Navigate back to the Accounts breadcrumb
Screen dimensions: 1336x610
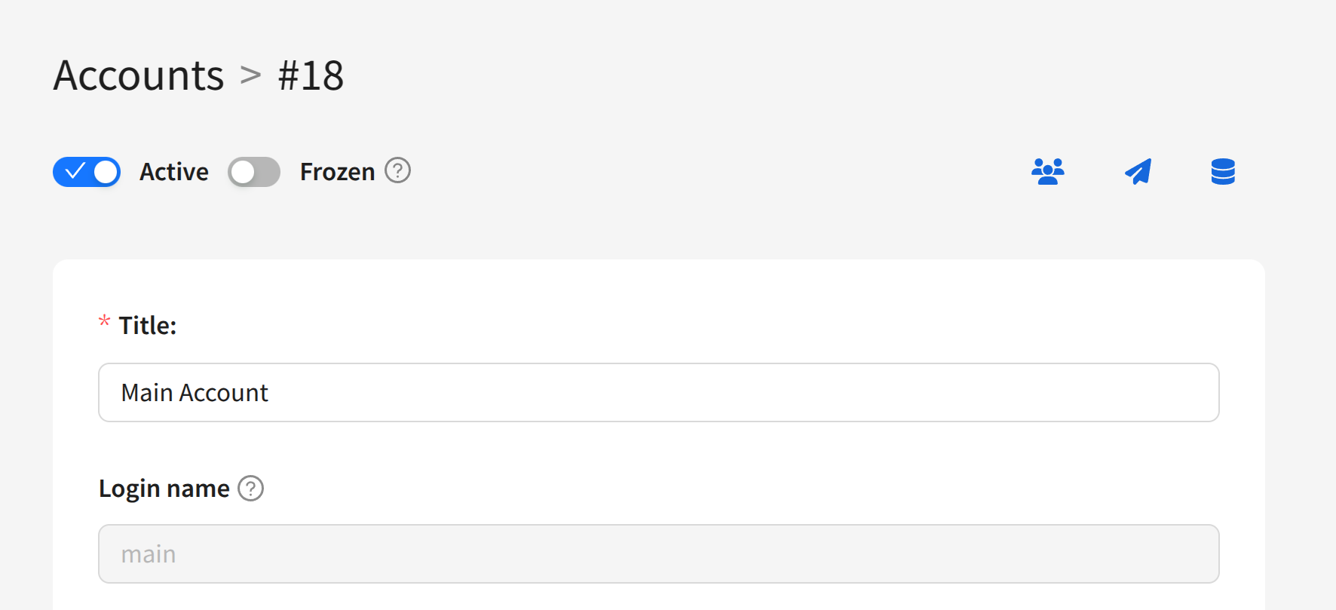(139, 75)
